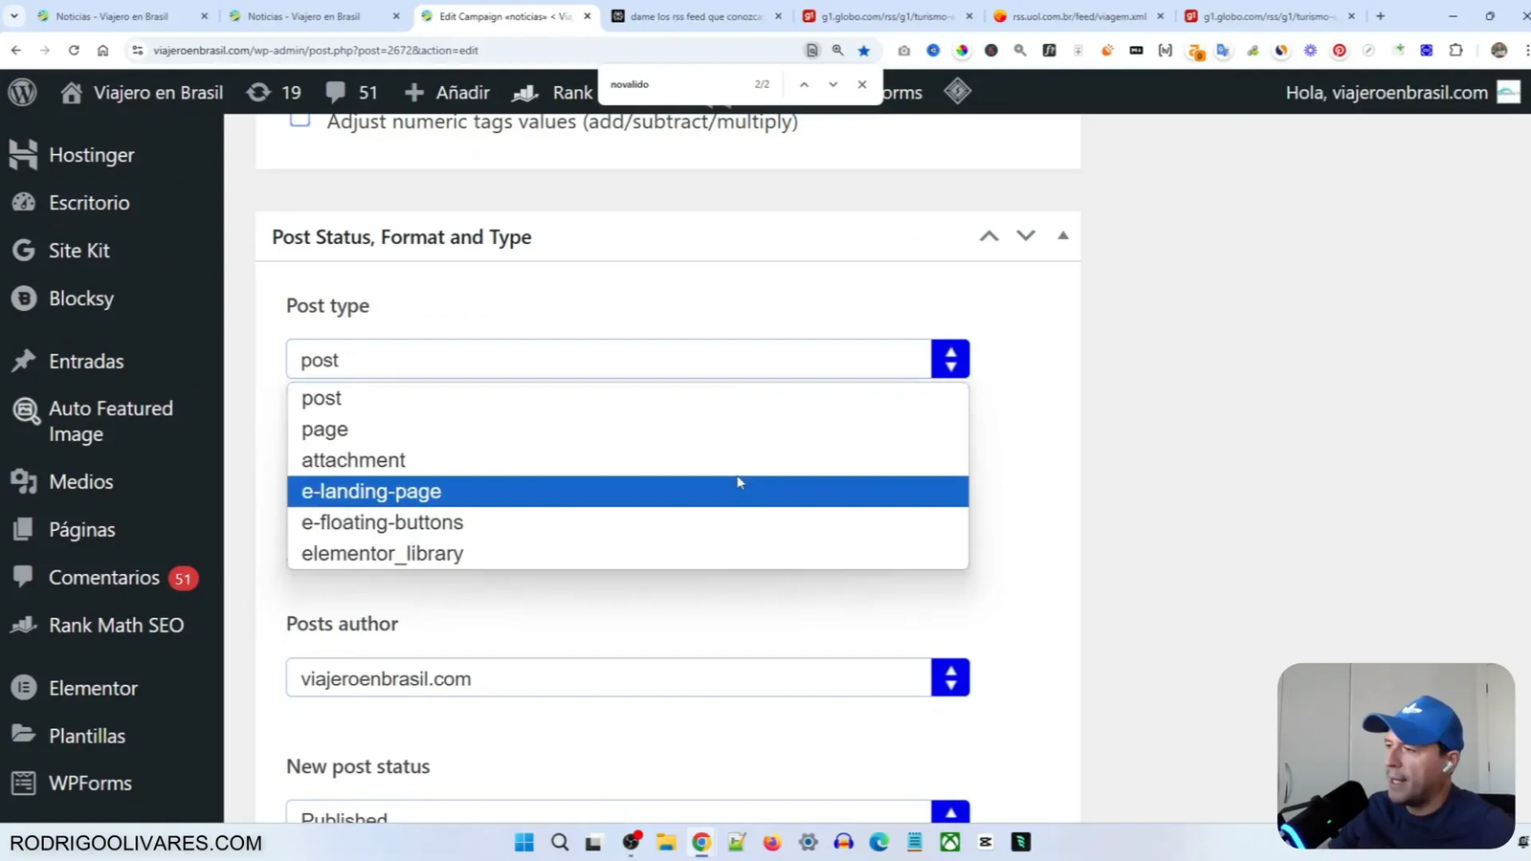Open the Posts author dropdown

click(949, 677)
